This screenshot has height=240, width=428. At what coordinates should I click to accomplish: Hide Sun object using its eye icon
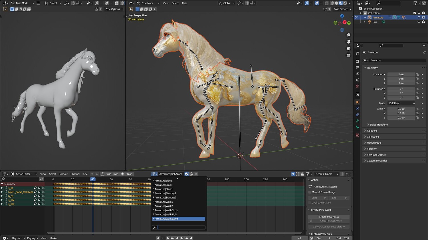[419, 22]
